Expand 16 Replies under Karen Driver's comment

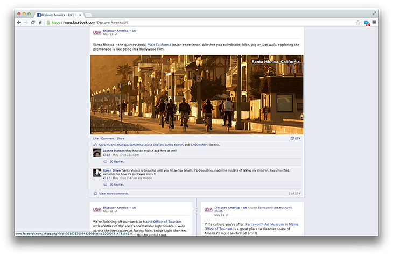coord(116,184)
